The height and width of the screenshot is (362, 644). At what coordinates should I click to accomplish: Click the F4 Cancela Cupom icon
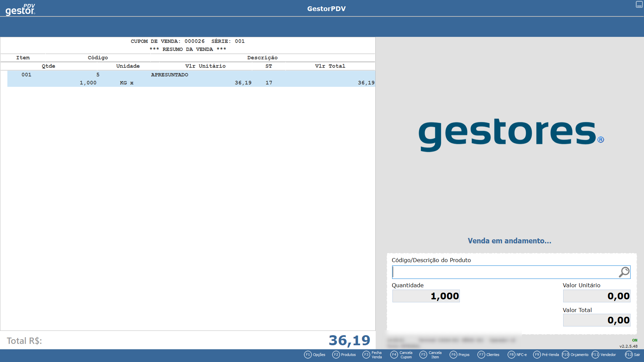(x=394, y=355)
